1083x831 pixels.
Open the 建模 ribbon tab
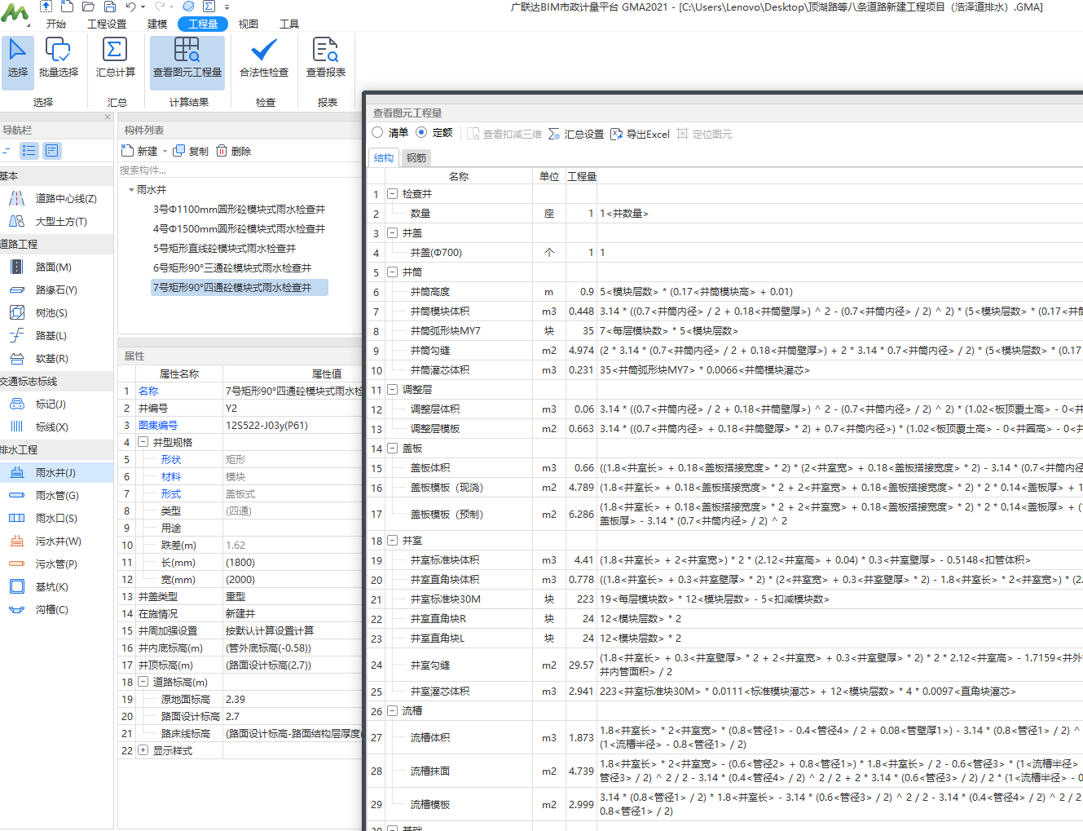tap(157, 24)
